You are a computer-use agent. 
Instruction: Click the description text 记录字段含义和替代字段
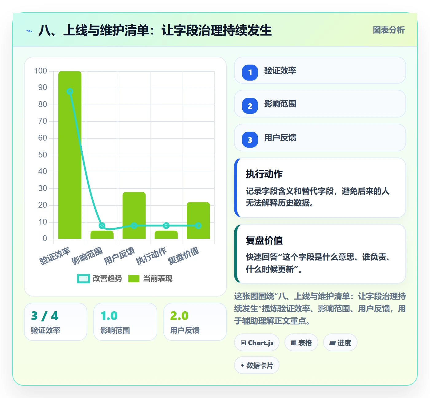(x=290, y=191)
